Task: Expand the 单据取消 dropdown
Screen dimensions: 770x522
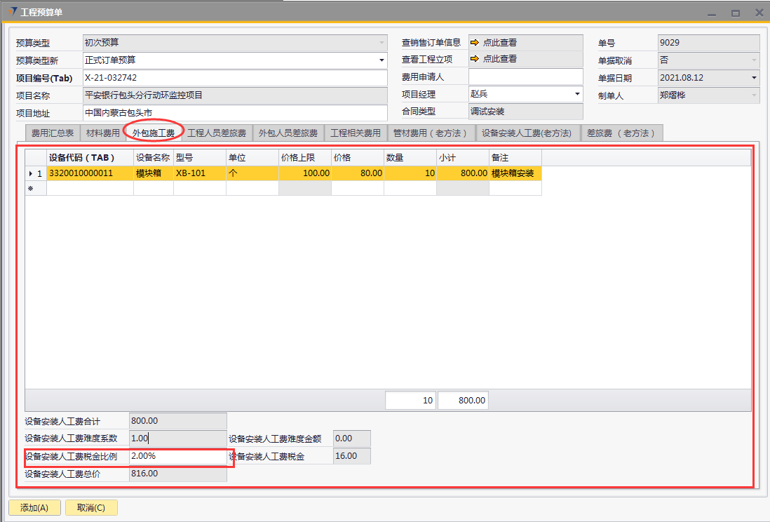Action: (x=754, y=60)
